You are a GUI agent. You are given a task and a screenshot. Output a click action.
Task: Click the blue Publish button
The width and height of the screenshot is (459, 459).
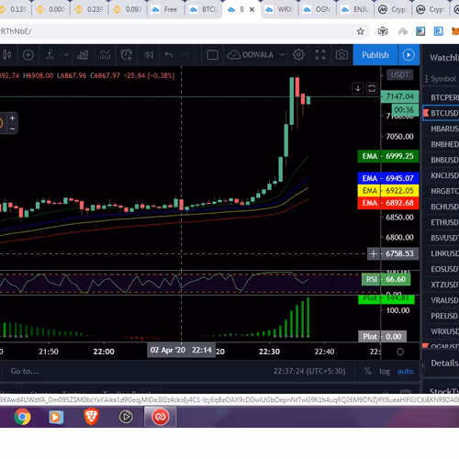[375, 55]
